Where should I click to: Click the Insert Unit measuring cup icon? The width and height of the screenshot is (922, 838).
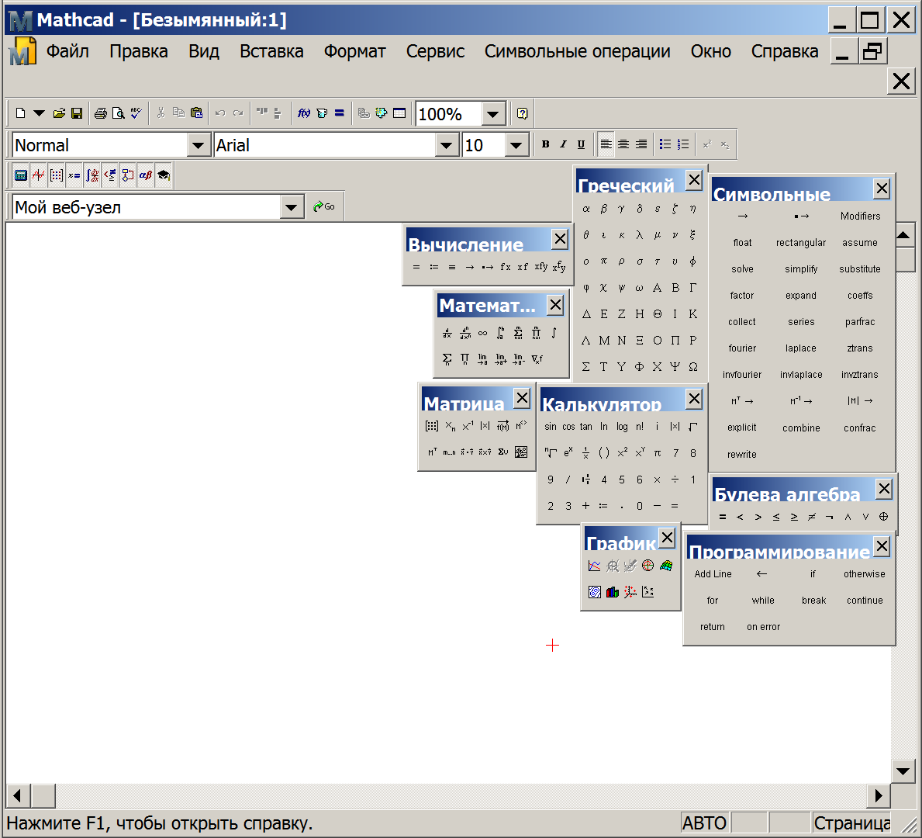pos(322,113)
